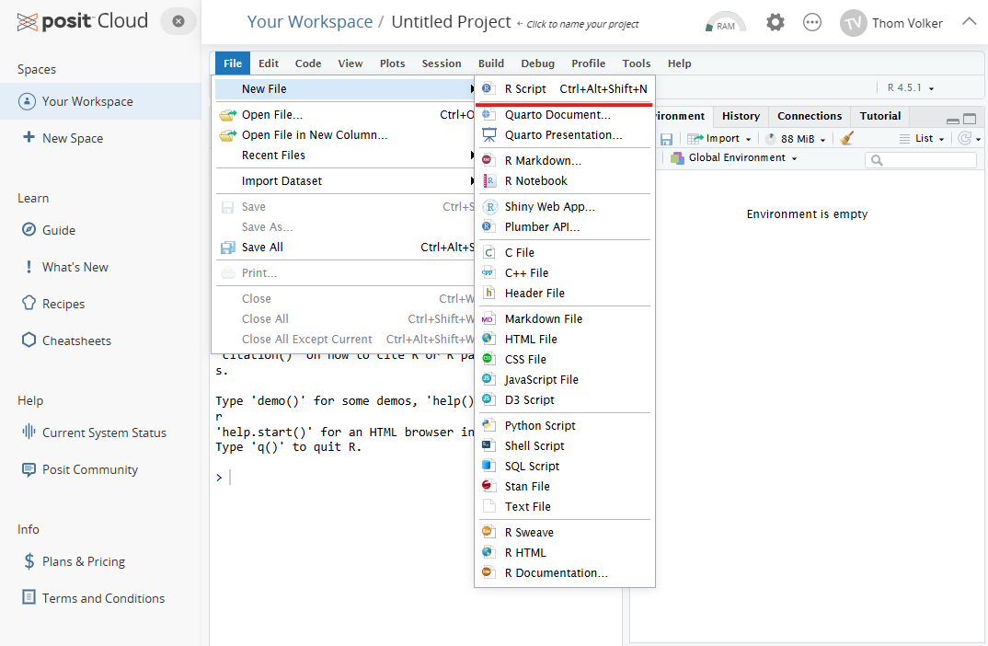Open Current System Status link
This screenshot has width=988, height=646.
[95, 433]
